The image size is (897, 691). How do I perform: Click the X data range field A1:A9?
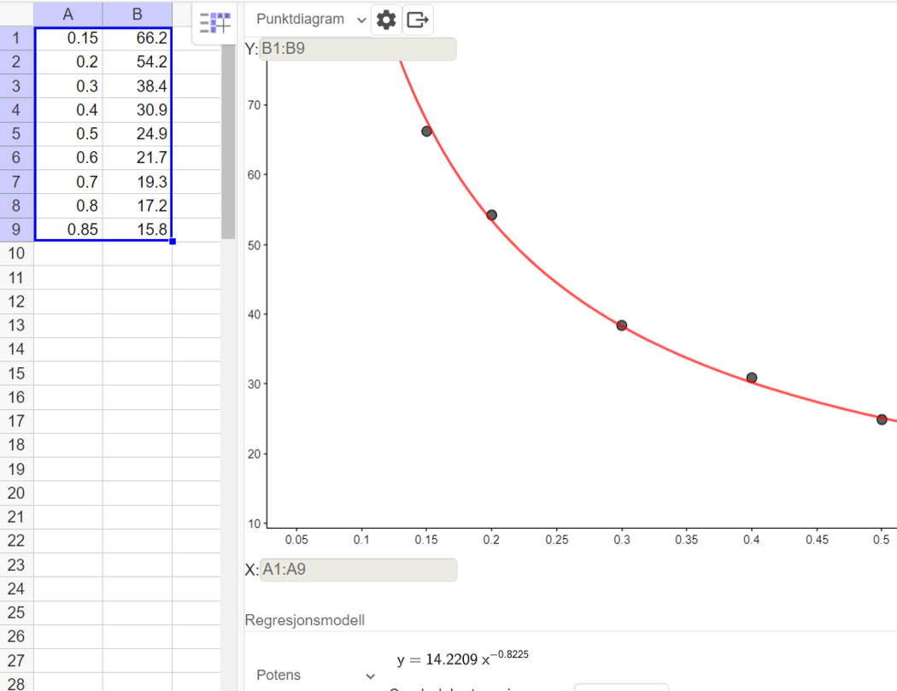(x=358, y=570)
